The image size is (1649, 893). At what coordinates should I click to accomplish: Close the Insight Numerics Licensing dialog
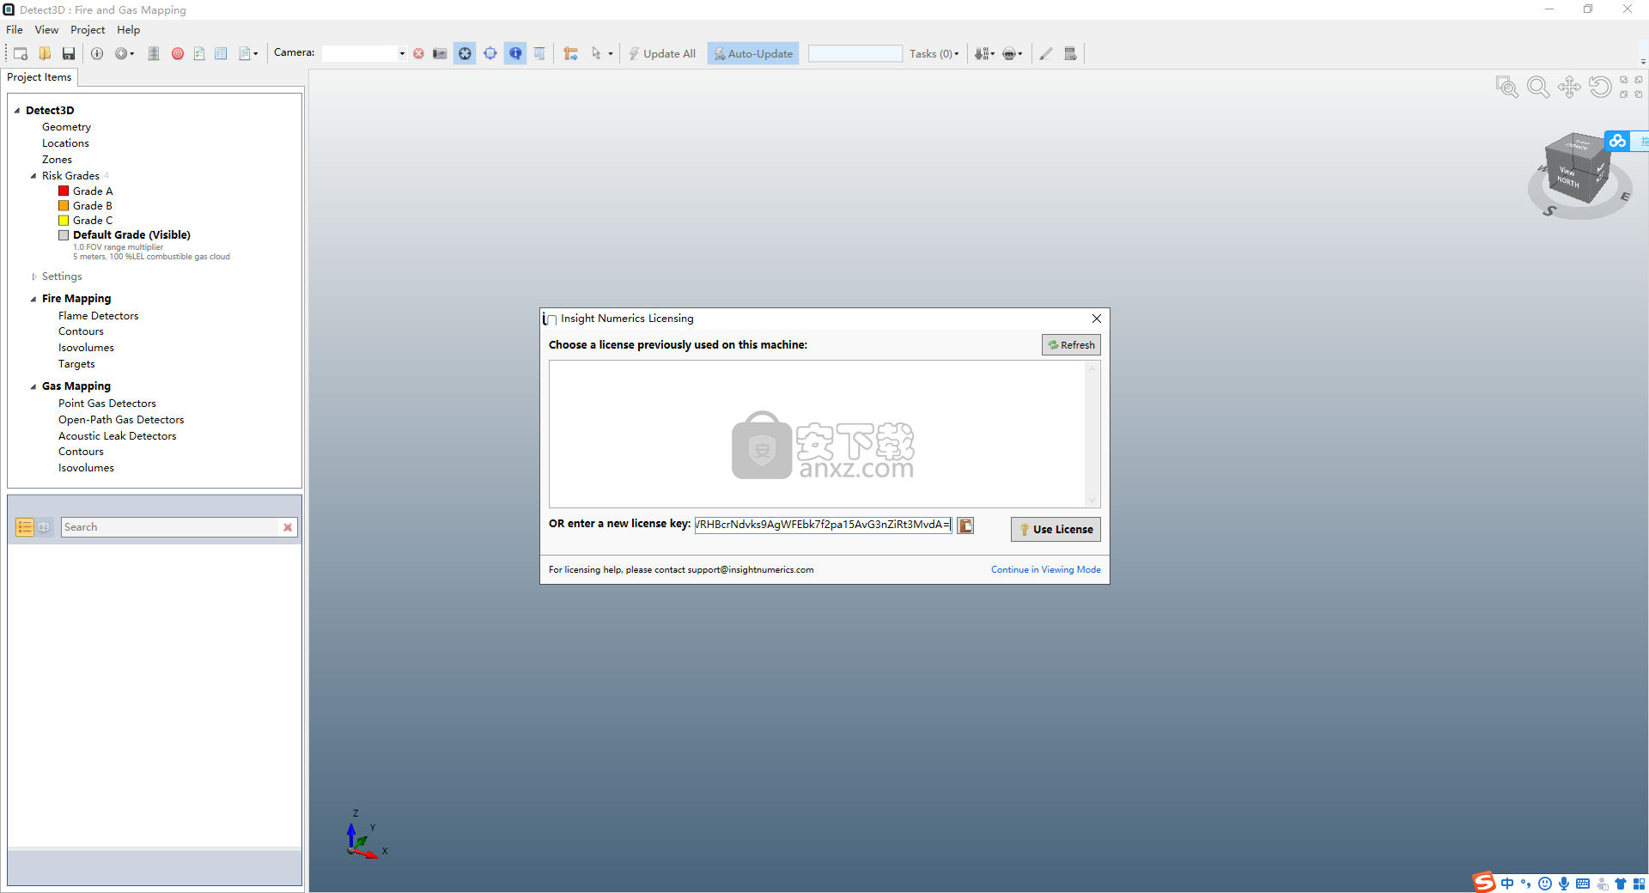[1097, 319]
